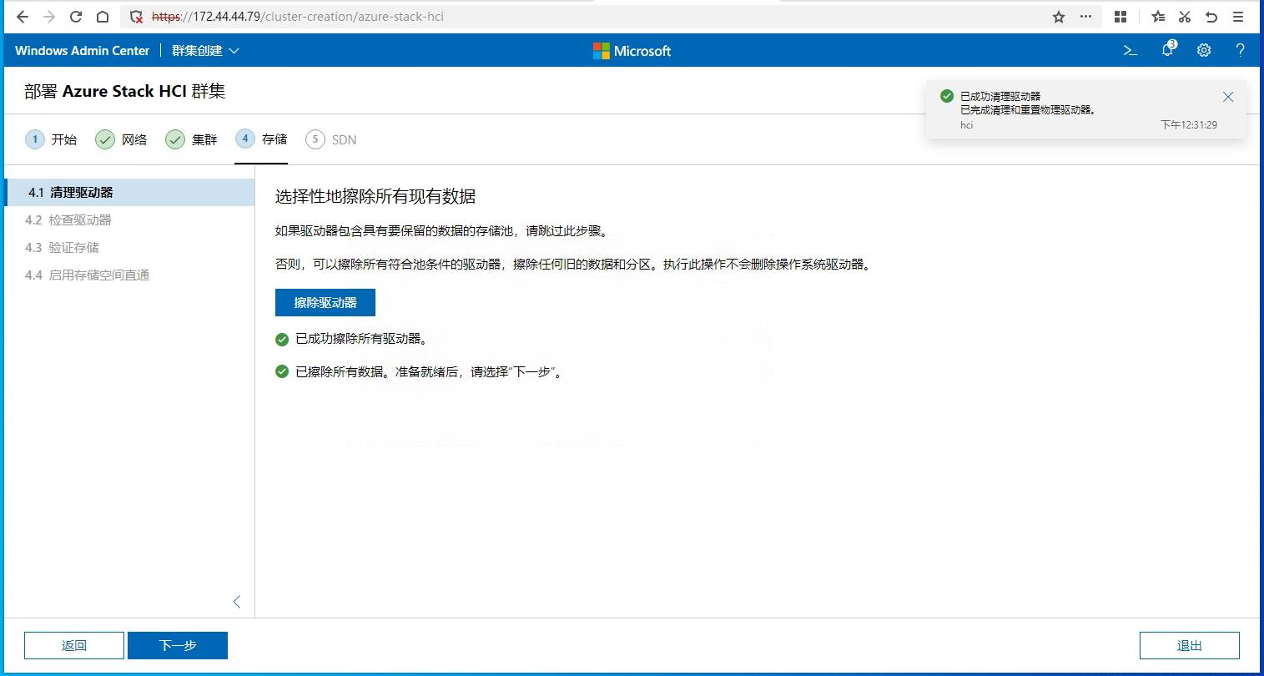Image resolution: width=1264 pixels, height=676 pixels.
Task: Close the 已成功清理驱动器 notification
Action: pos(1228,97)
